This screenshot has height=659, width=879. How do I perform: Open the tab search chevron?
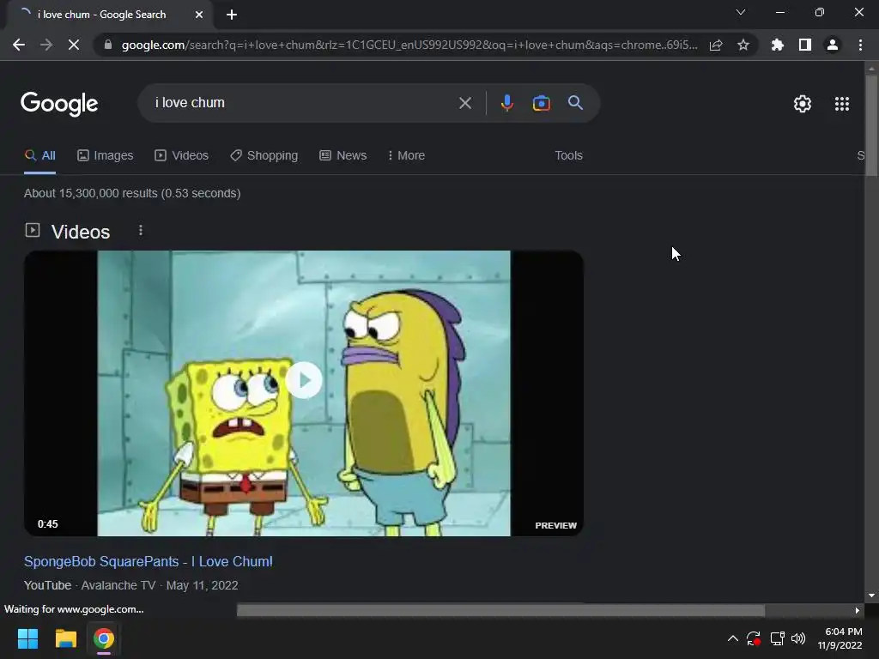coord(741,12)
